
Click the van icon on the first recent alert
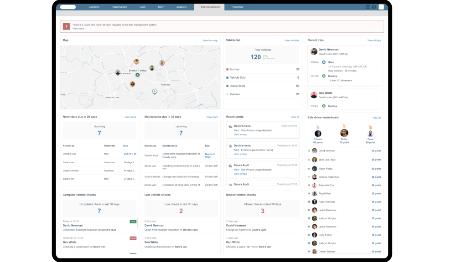click(230, 127)
